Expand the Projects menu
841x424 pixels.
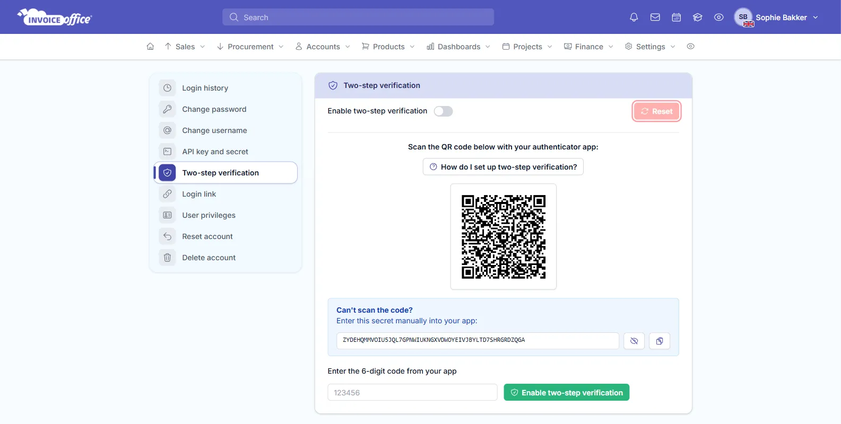(x=527, y=47)
